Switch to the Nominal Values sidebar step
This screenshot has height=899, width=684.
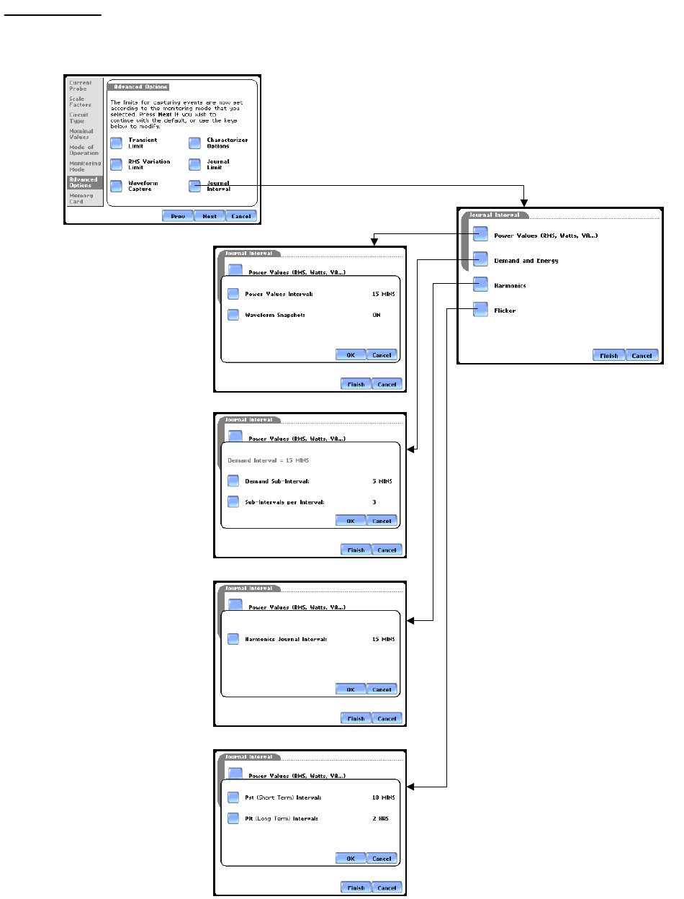click(x=84, y=134)
